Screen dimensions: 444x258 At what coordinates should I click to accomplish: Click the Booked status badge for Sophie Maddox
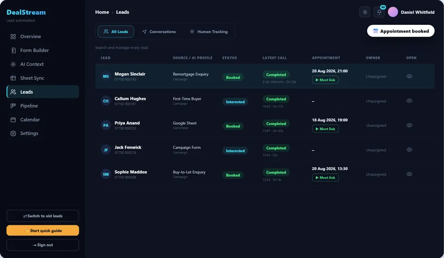point(233,175)
